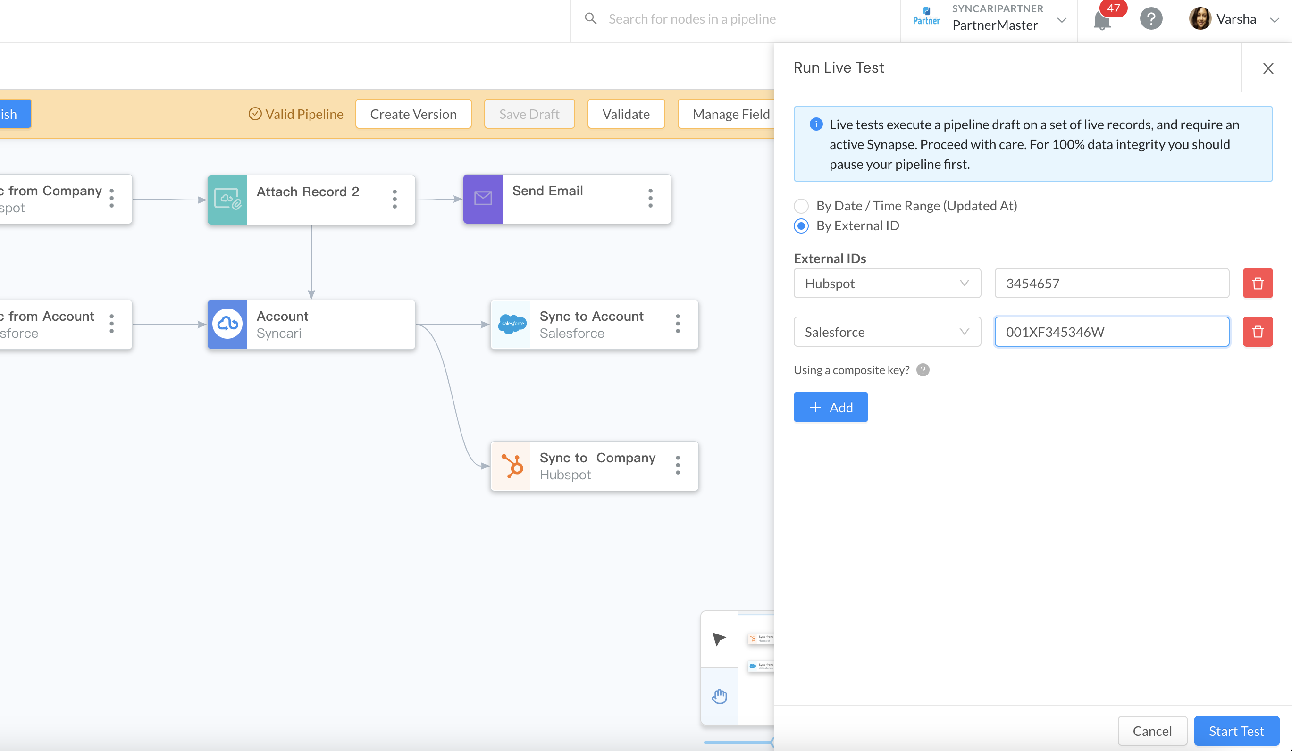Open Sync to Company node options menu
Screen dimensions: 1292x751
point(677,466)
